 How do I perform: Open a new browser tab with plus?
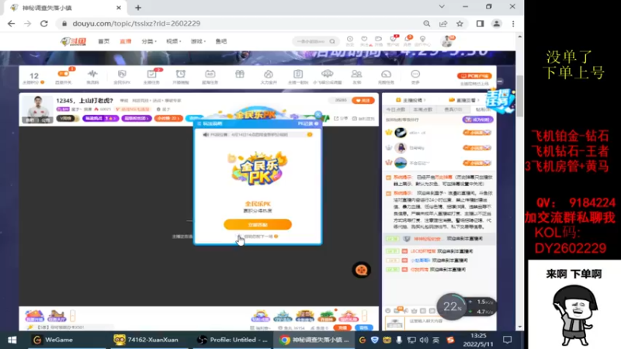(x=138, y=8)
